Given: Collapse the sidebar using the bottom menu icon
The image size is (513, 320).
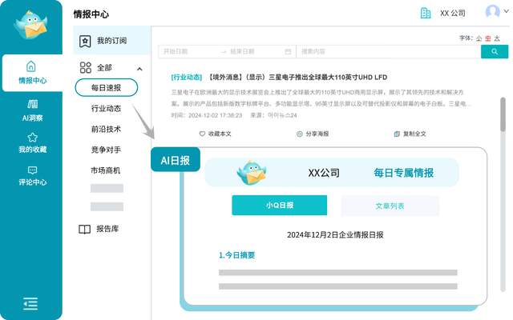Looking at the screenshot, I should [30, 303].
